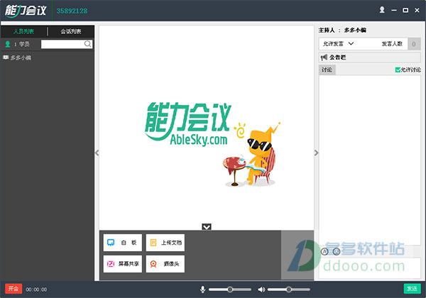Screen dimensions: 426x298
Task: Switch to the 会话列表 tab
Action: [71, 31]
